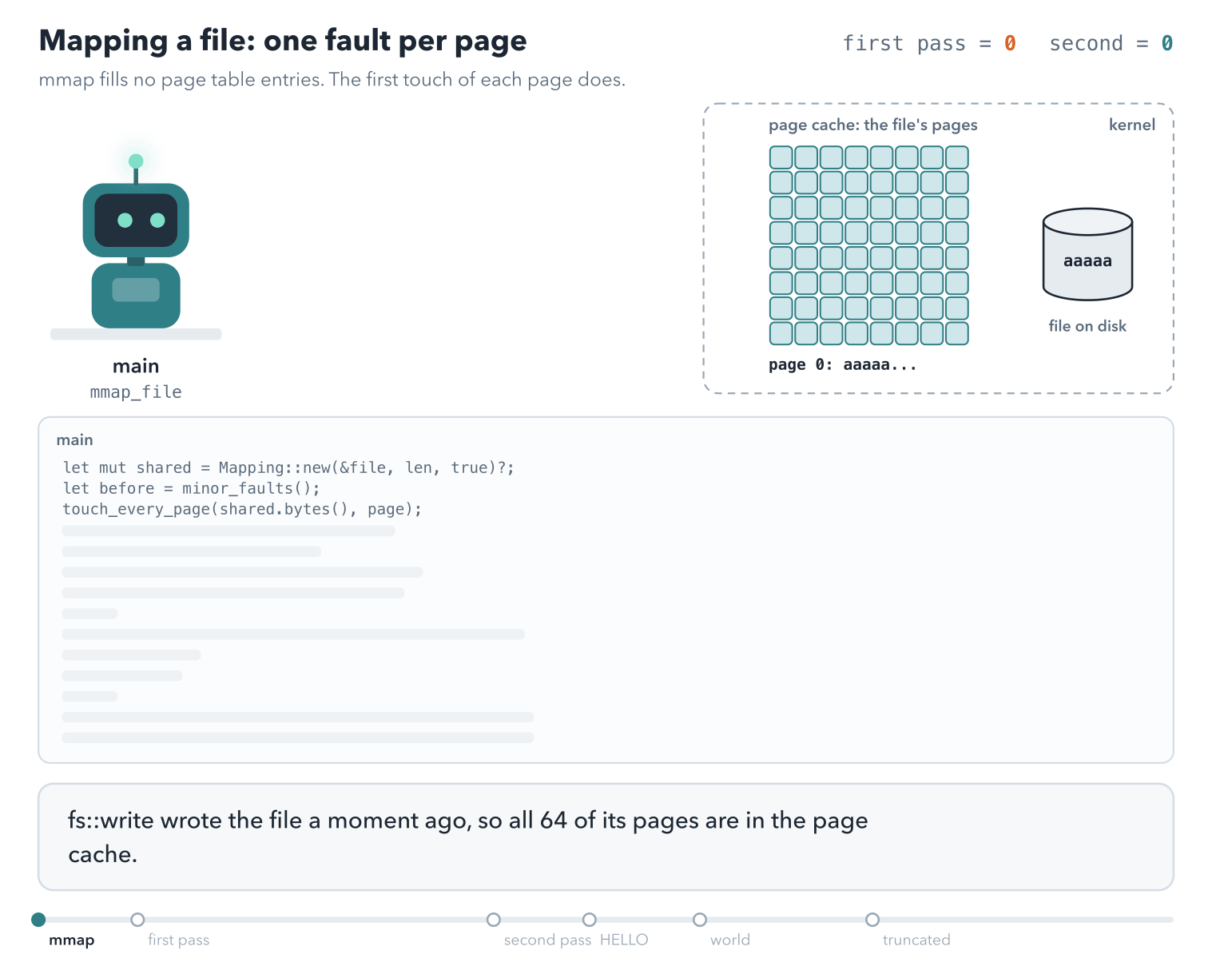This screenshot has width=1212, height=970.
Task: Jump to the truncated timeline marker
Action: [x=872, y=920]
